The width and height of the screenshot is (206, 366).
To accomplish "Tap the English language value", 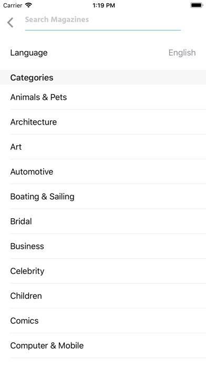I will click(182, 53).
